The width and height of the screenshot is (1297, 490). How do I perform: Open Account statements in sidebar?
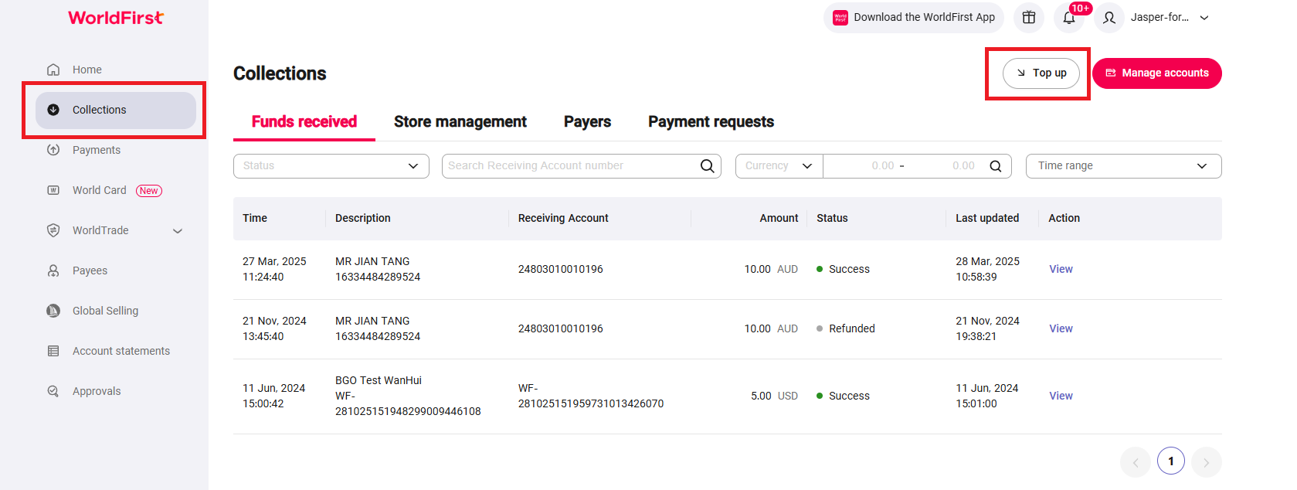(x=121, y=351)
